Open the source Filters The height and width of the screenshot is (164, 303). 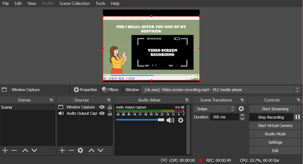[x=110, y=90]
